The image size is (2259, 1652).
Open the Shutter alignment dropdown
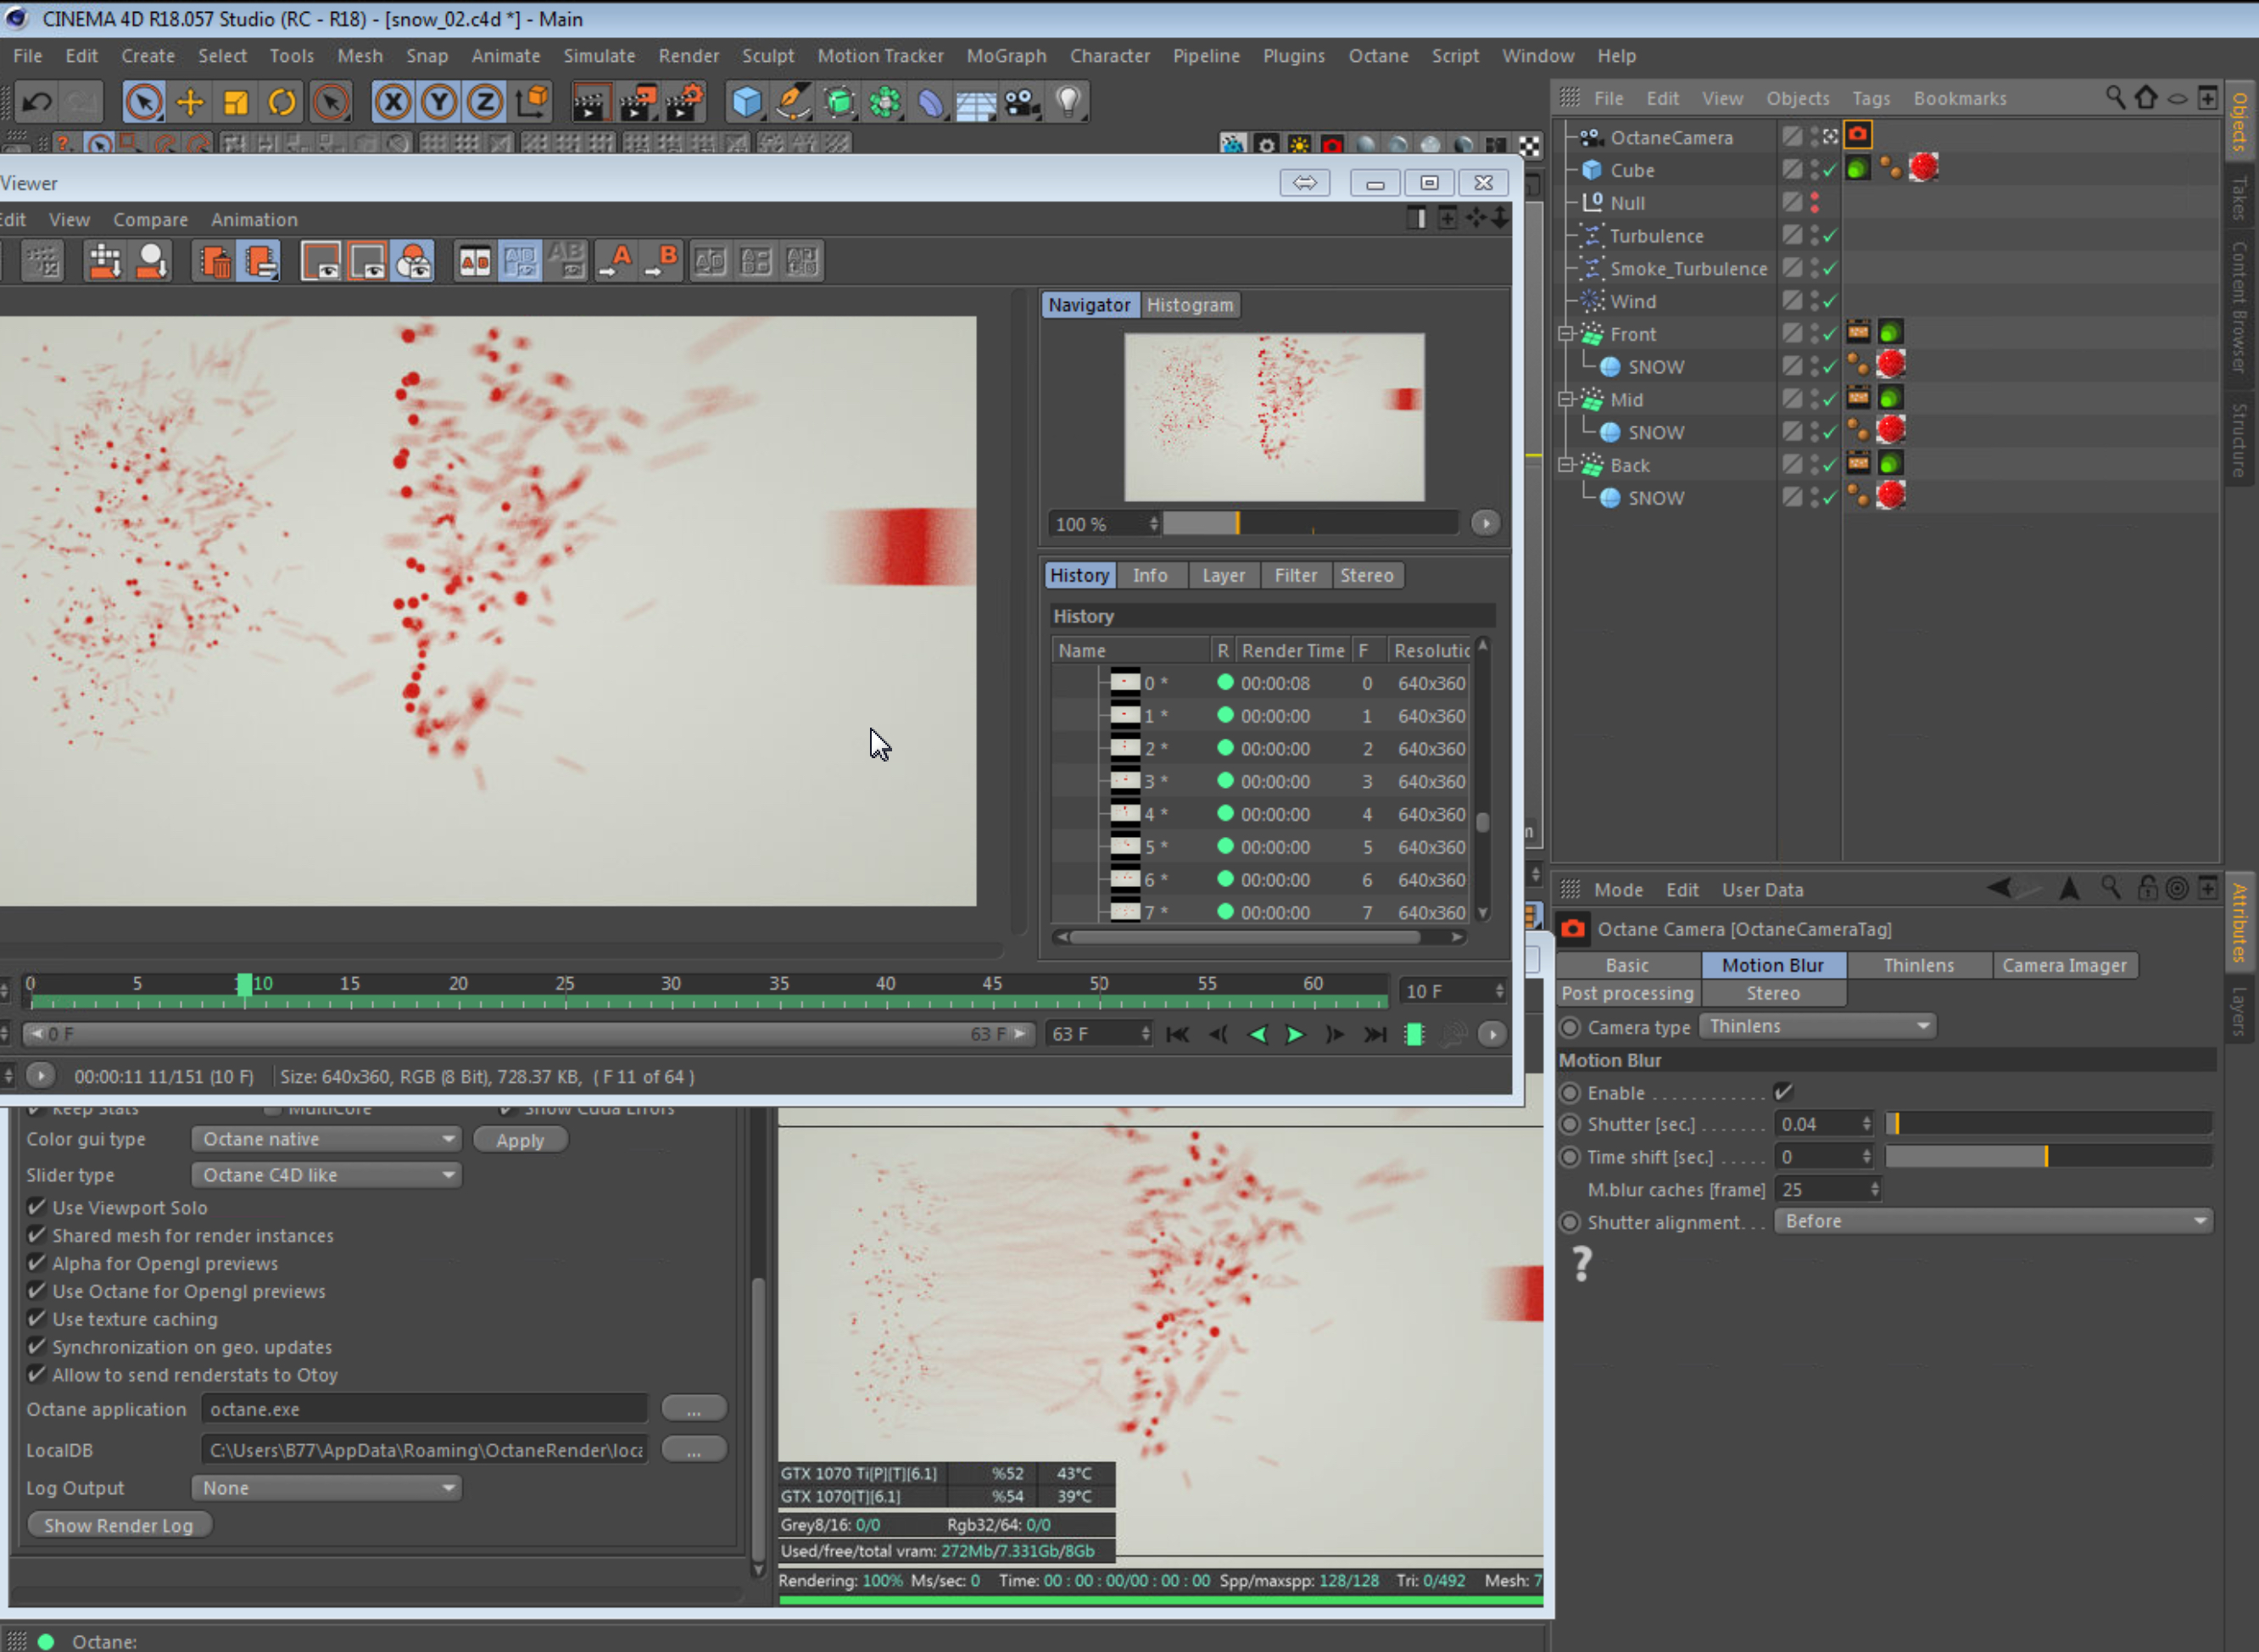(x=1993, y=1221)
